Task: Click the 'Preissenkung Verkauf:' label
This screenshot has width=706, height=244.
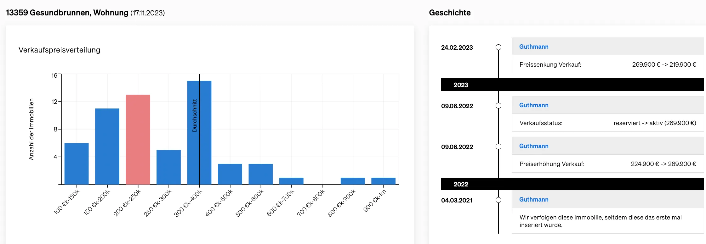Action: click(550, 64)
